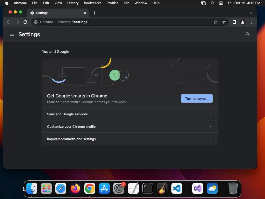Open the Settings hamburger menu
Image resolution: width=265 pixels, height=199 pixels.
12,34
